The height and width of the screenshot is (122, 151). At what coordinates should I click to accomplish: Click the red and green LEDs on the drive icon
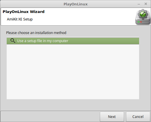coord(140,22)
